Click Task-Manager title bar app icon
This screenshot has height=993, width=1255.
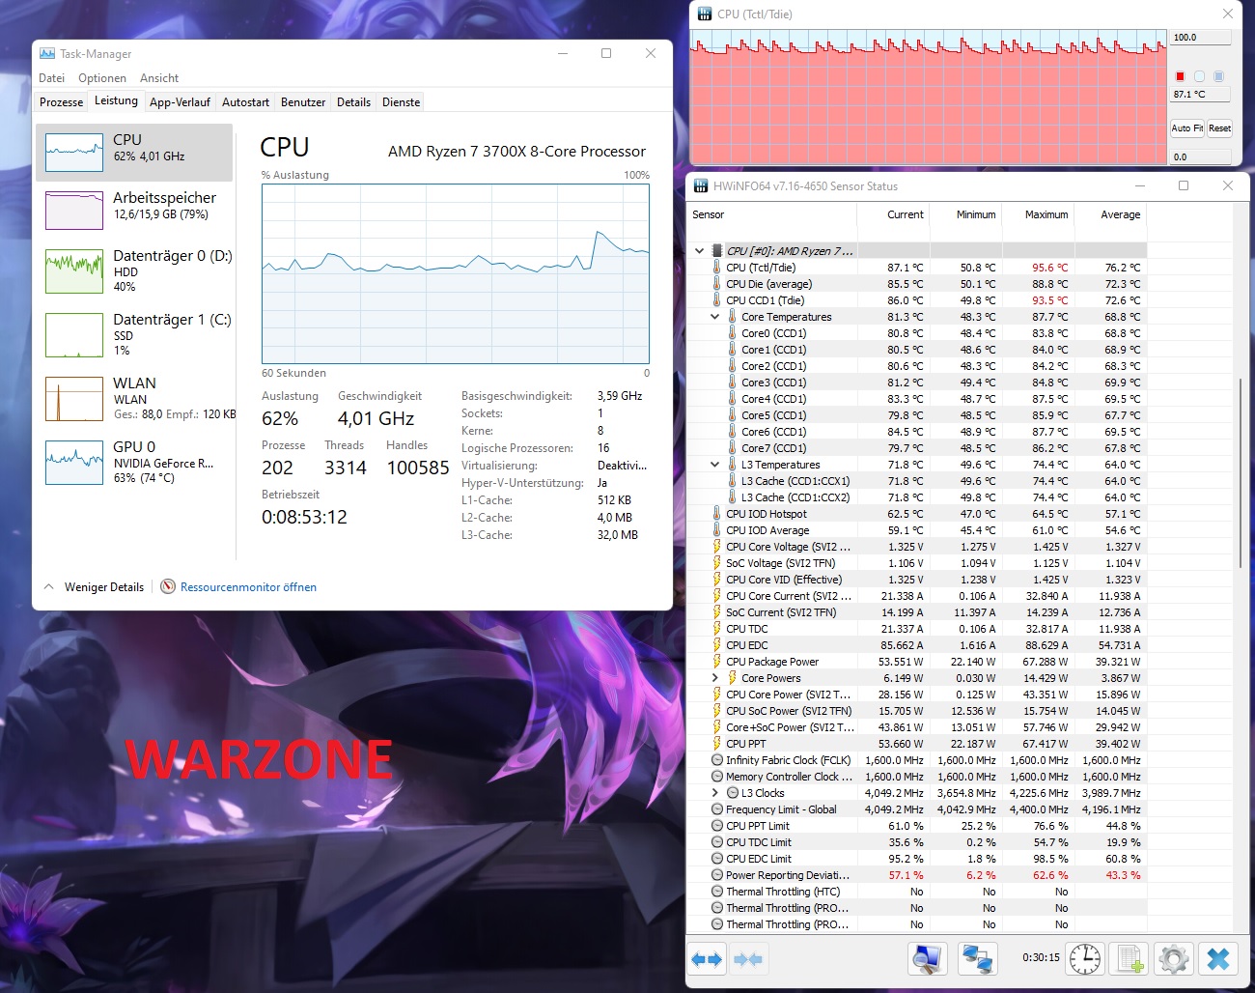[x=47, y=53]
